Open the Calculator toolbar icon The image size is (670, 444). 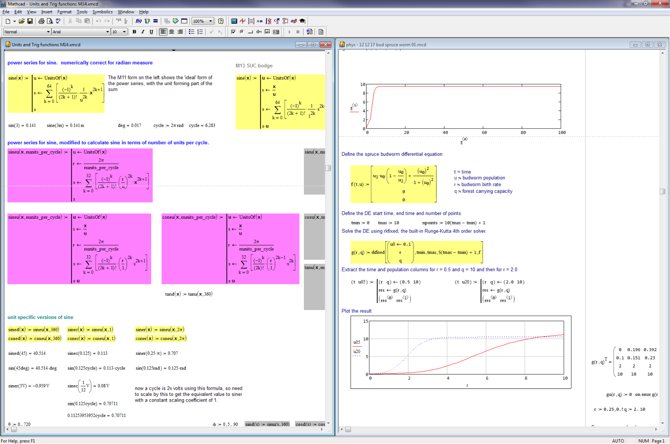pos(234,21)
